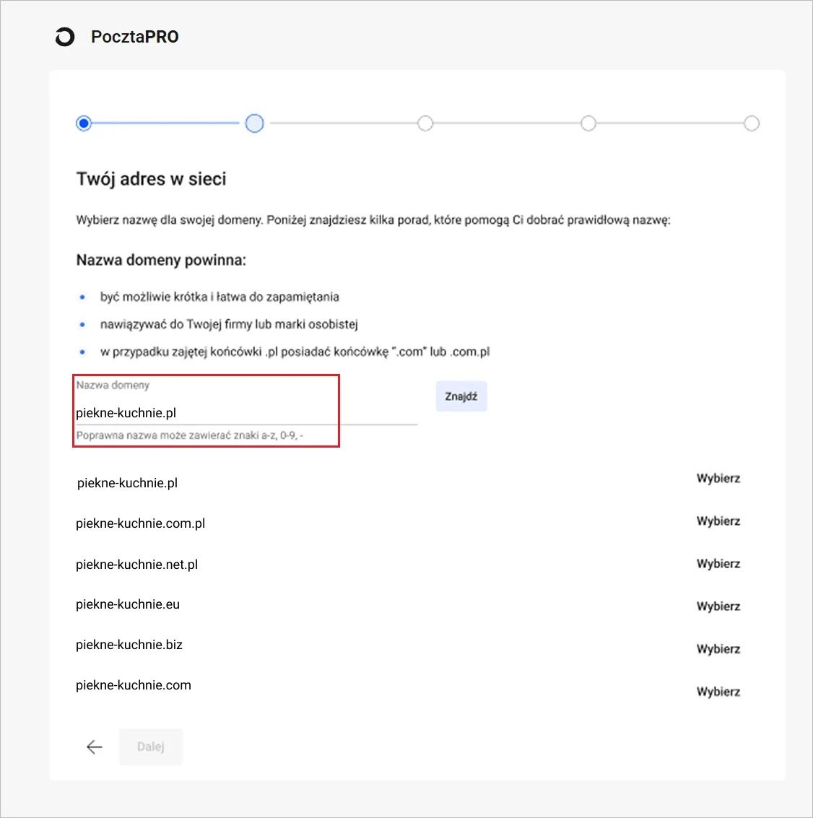Choose Wybierz for piekne-kuchnie.eu
813x818 pixels.
coord(718,606)
